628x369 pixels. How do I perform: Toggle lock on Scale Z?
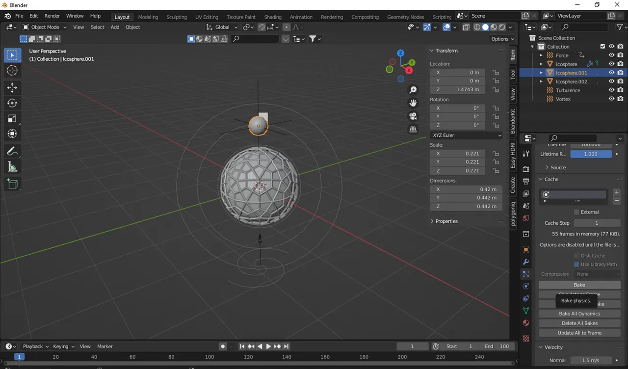coord(496,171)
